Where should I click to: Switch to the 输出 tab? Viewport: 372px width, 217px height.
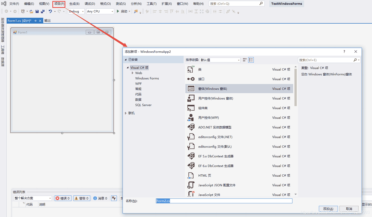pos(47,20)
